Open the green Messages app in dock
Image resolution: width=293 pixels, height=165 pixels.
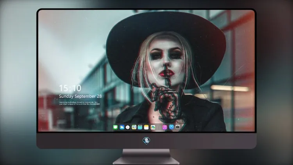click(115, 127)
